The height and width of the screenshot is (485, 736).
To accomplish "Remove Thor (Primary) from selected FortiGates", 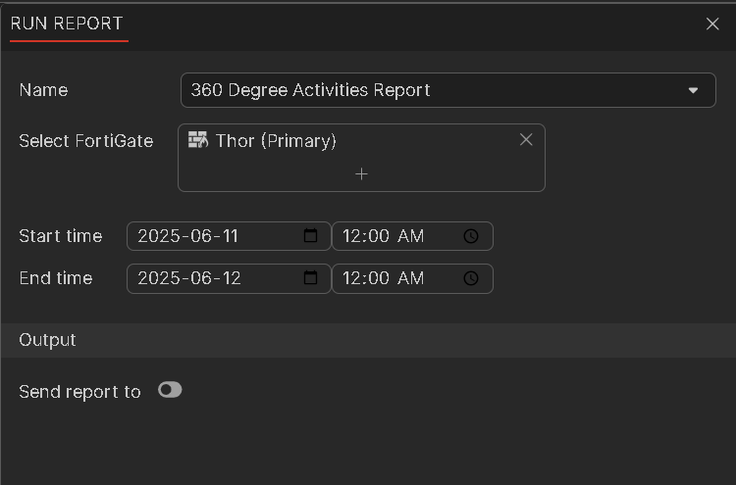I will tap(526, 140).
